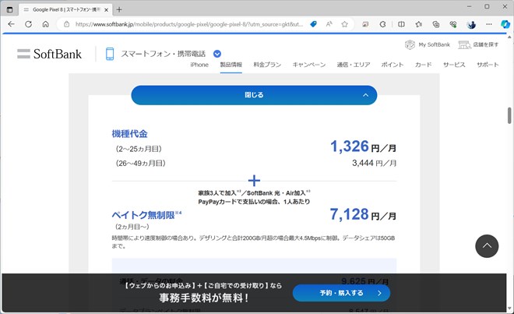Viewport: 514px width, 314px height.
Task: Click the smartphone category icon
Action: click(x=110, y=54)
